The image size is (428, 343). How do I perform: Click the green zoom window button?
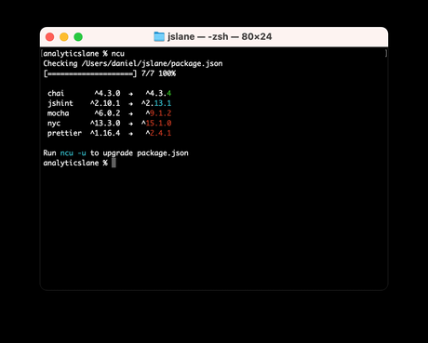(x=78, y=37)
